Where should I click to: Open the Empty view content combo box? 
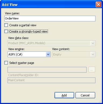click(74, 54)
